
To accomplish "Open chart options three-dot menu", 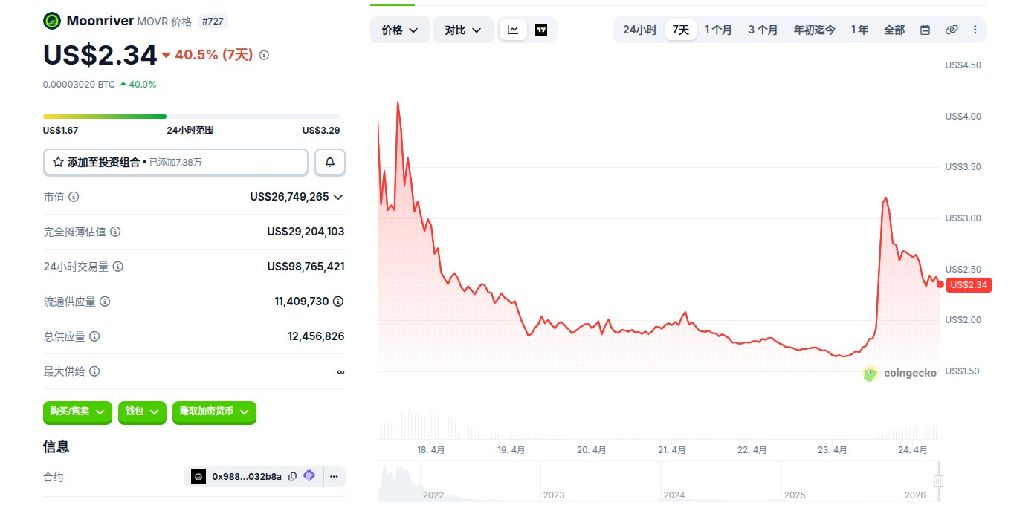I will [x=975, y=30].
